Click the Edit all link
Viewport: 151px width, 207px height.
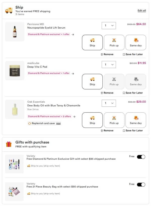142,11
